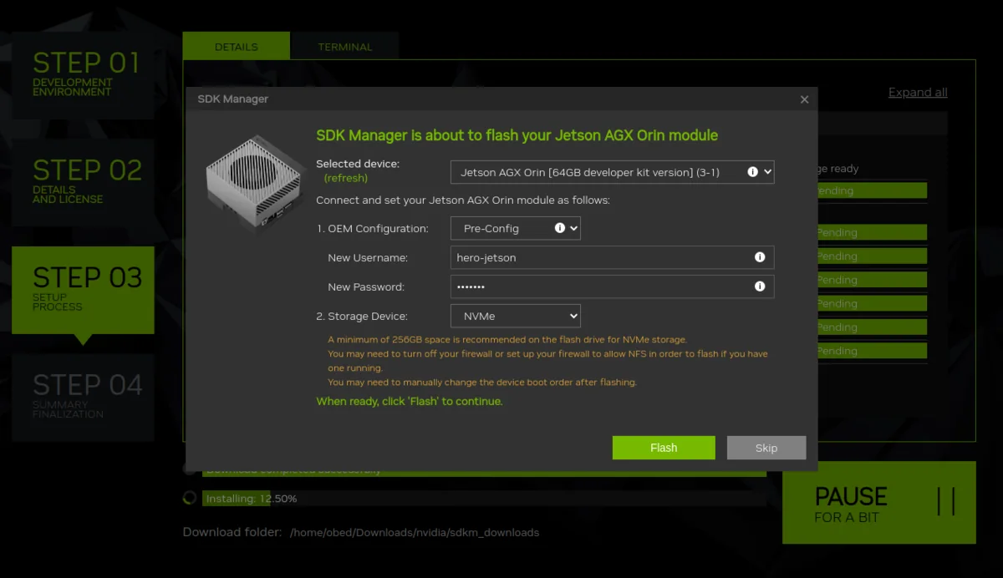The width and height of the screenshot is (1003, 578).
Task: Open the Selected device dropdown
Action: [x=613, y=172]
